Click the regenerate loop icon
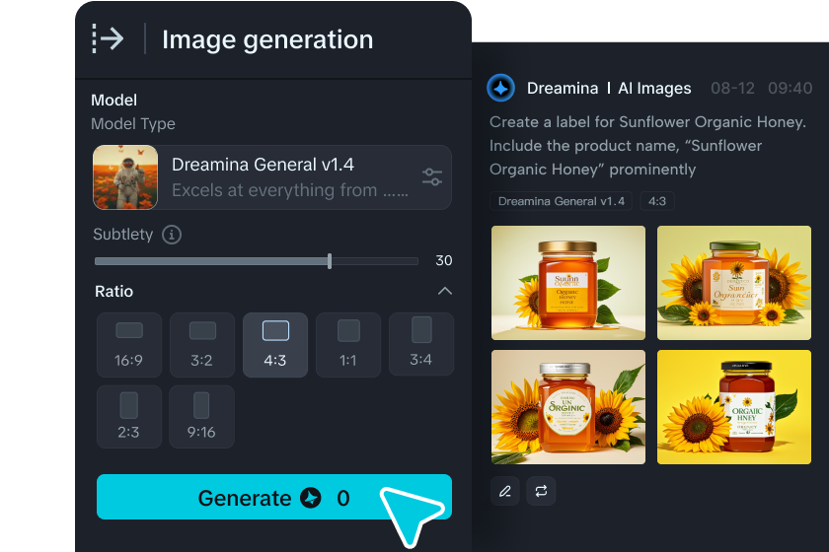 (541, 491)
